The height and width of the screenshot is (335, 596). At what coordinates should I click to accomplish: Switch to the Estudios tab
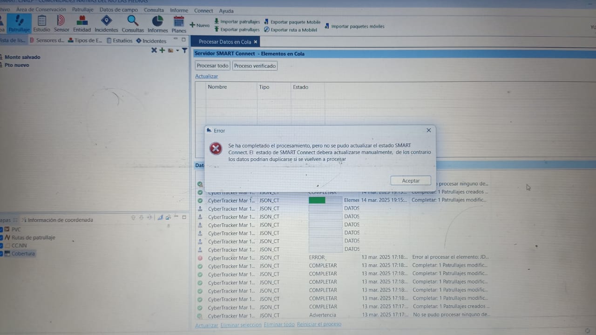(x=119, y=40)
